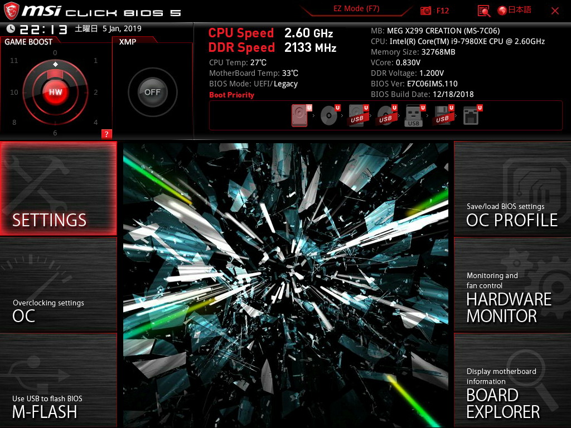
Task: Open Game Boost help question mark
Action: coord(107,134)
